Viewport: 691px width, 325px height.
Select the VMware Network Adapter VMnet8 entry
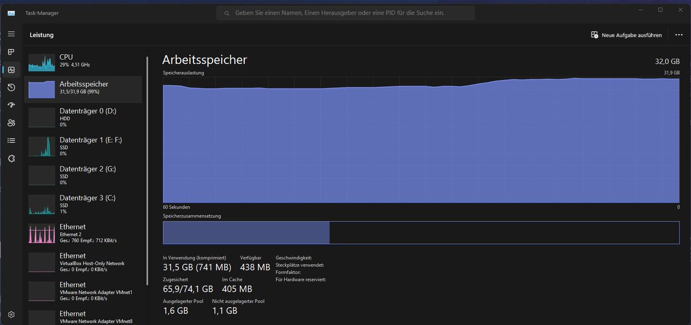83,317
